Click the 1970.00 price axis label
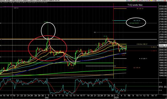 (163, 68)
